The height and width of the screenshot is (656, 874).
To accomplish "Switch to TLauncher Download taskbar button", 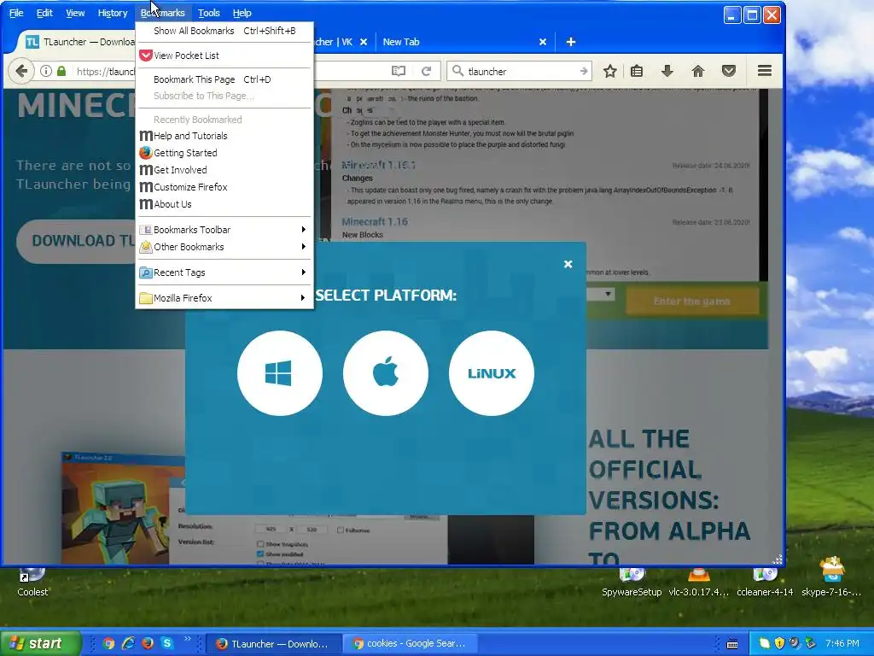I will click(274, 644).
